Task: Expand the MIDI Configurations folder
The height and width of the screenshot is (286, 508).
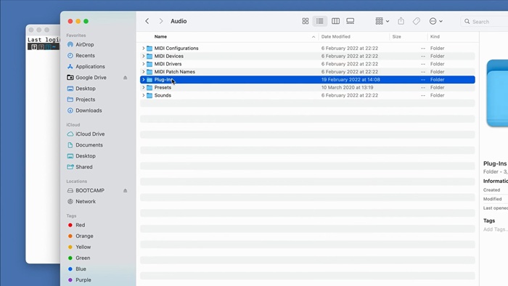Action: click(x=144, y=48)
